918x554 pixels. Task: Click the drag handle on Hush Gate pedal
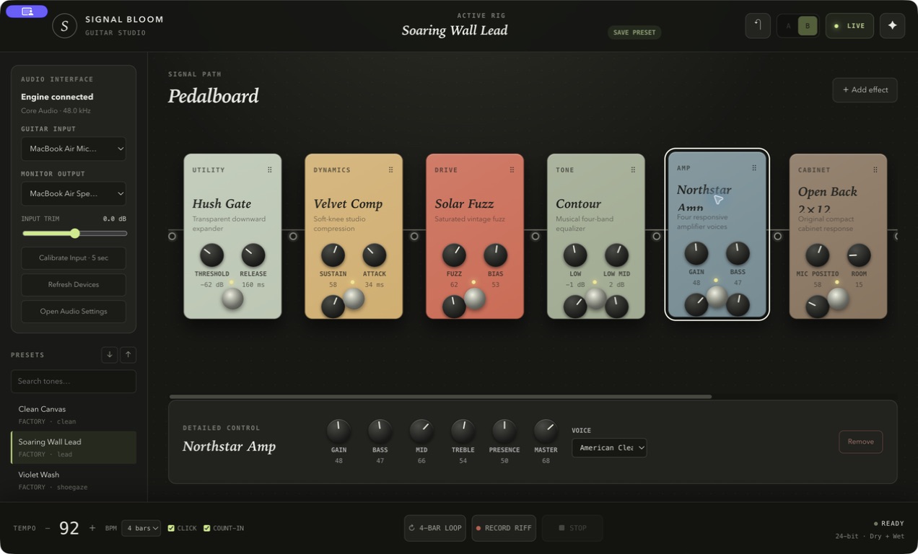click(x=270, y=170)
